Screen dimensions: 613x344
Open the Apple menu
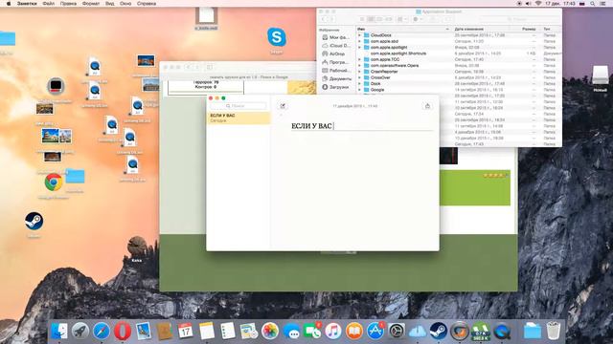(x=8, y=4)
